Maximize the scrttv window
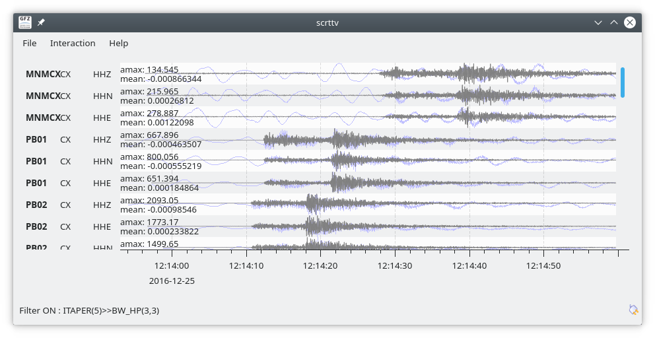This screenshot has height=338, width=655. point(613,22)
